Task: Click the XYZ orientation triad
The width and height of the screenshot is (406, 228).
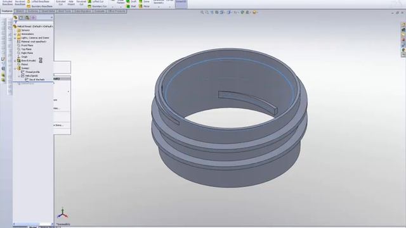Action: coord(62,213)
